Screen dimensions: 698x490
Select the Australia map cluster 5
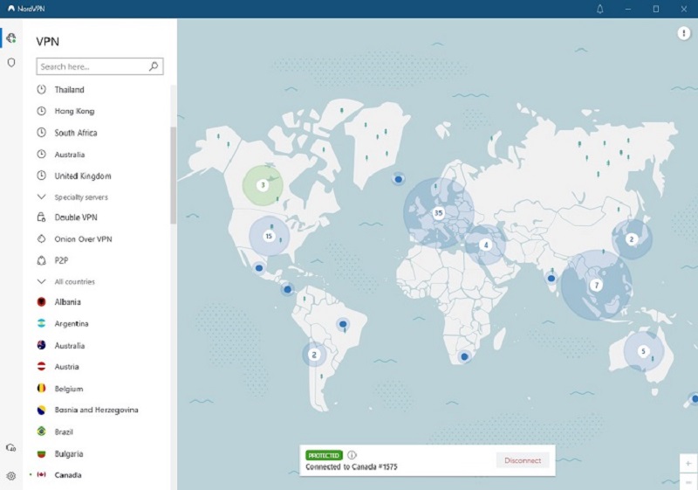[x=643, y=351]
